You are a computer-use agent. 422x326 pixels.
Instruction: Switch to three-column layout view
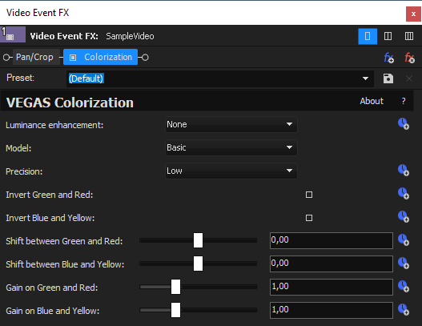tap(409, 36)
